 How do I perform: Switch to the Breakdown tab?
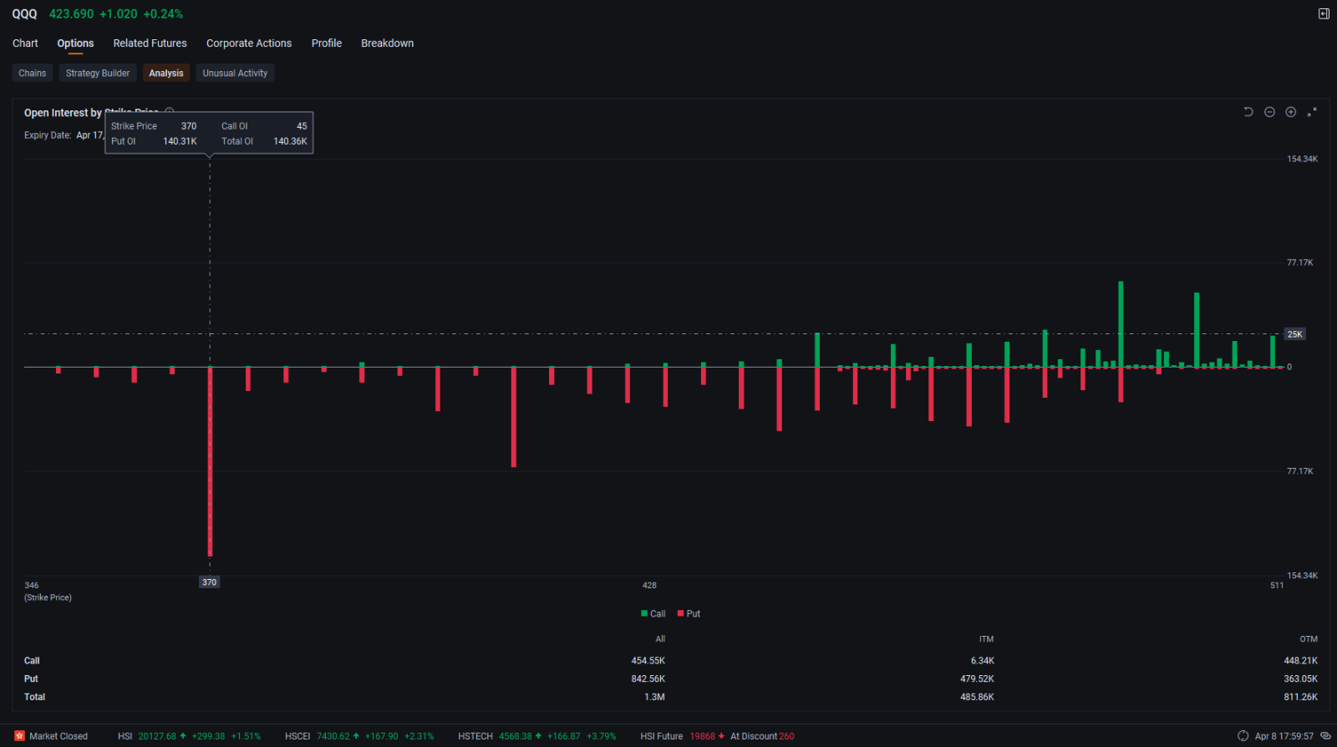pos(387,43)
